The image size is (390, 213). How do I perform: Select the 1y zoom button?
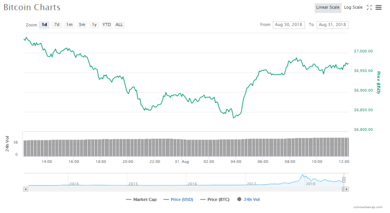pyautogui.click(x=94, y=25)
